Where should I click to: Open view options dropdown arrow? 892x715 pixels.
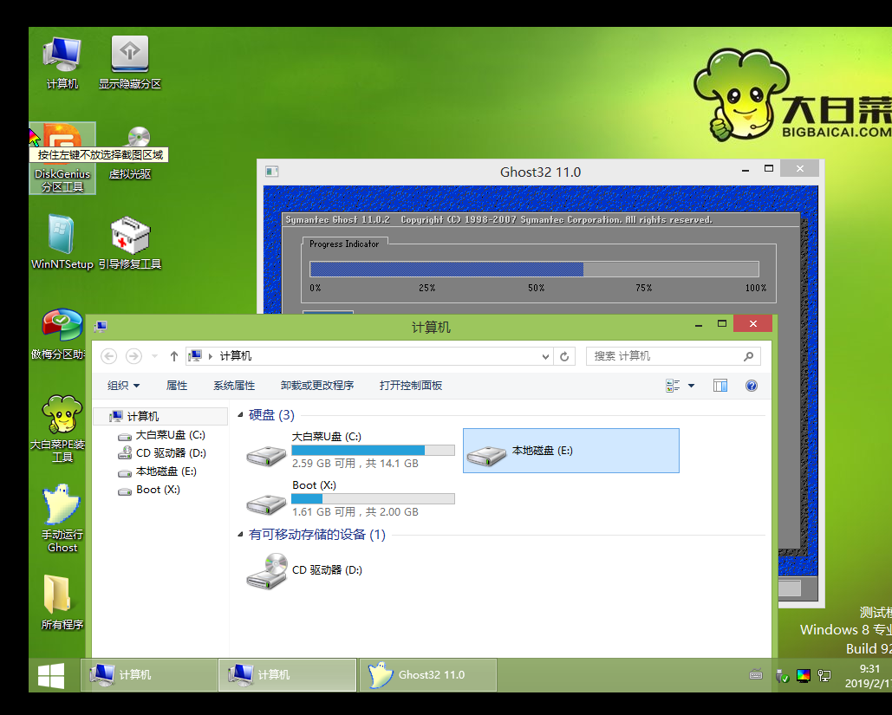[691, 386]
